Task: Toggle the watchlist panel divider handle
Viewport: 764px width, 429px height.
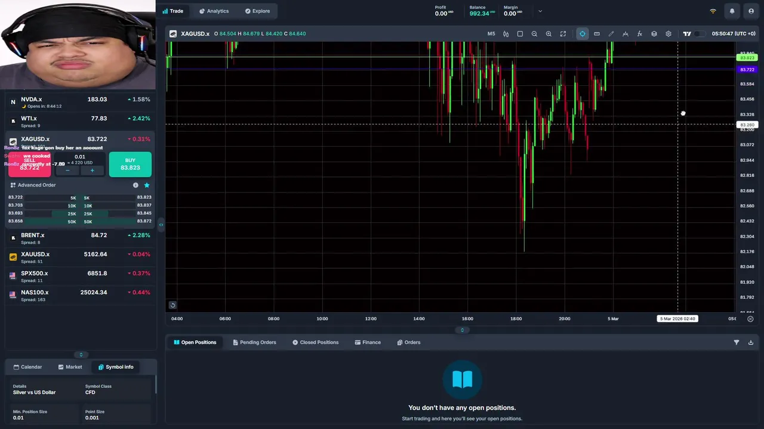Action: 81,355
